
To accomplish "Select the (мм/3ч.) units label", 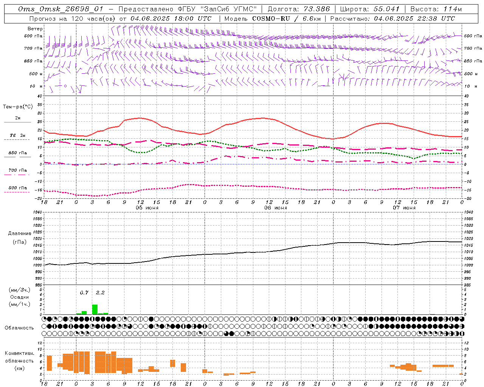I will pyautogui.click(x=19, y=290).
